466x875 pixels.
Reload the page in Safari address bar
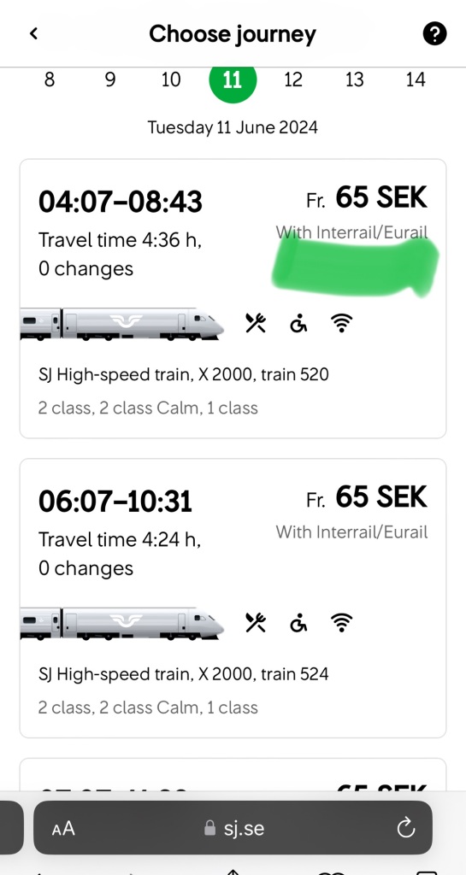(406, 827)
